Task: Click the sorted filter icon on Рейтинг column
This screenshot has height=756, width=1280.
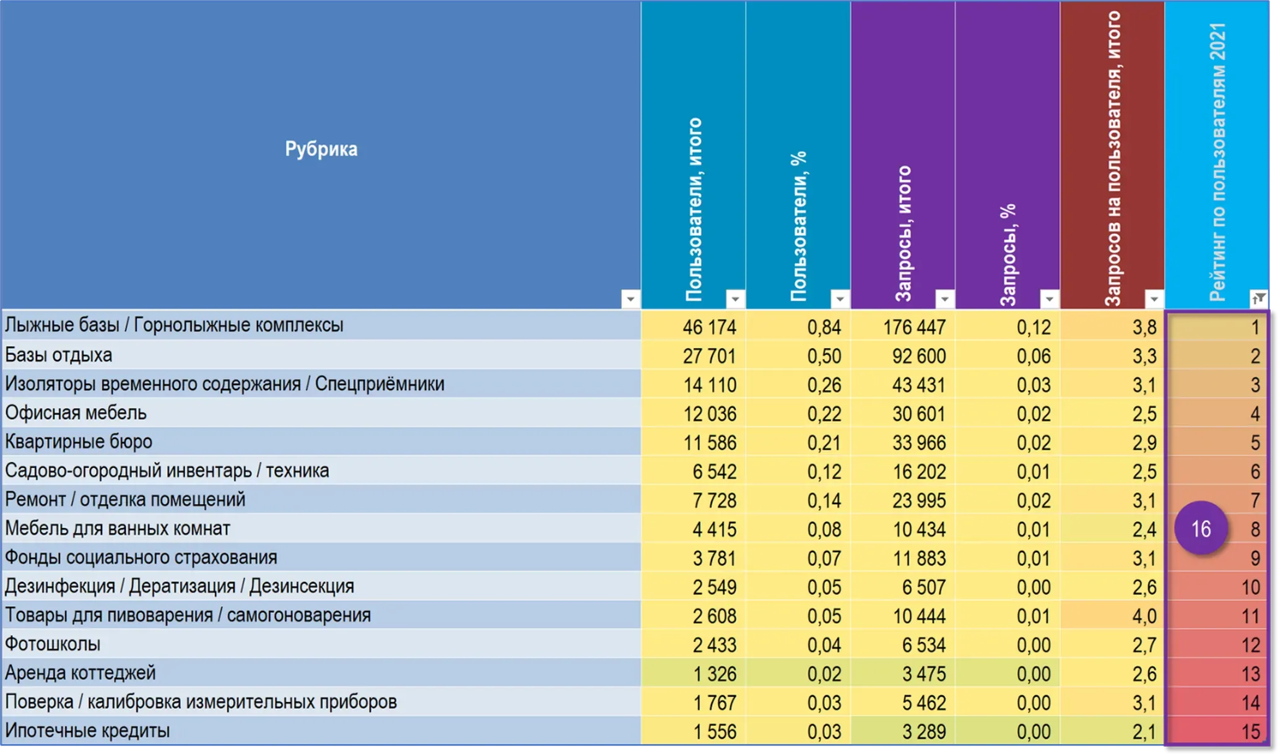Action: click(1258, 299)
